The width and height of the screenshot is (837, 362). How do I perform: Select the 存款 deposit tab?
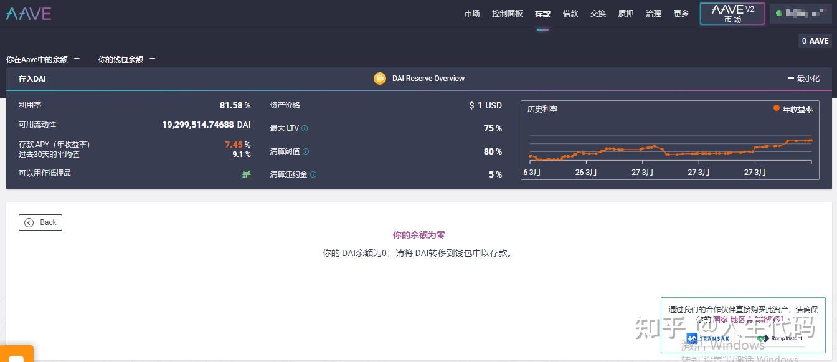(543, 14)
